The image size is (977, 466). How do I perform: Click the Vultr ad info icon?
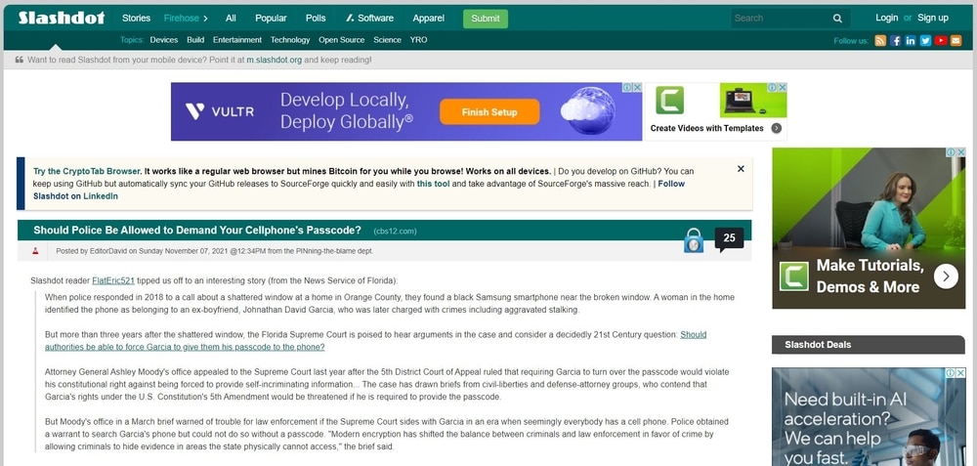pos(627,88)
